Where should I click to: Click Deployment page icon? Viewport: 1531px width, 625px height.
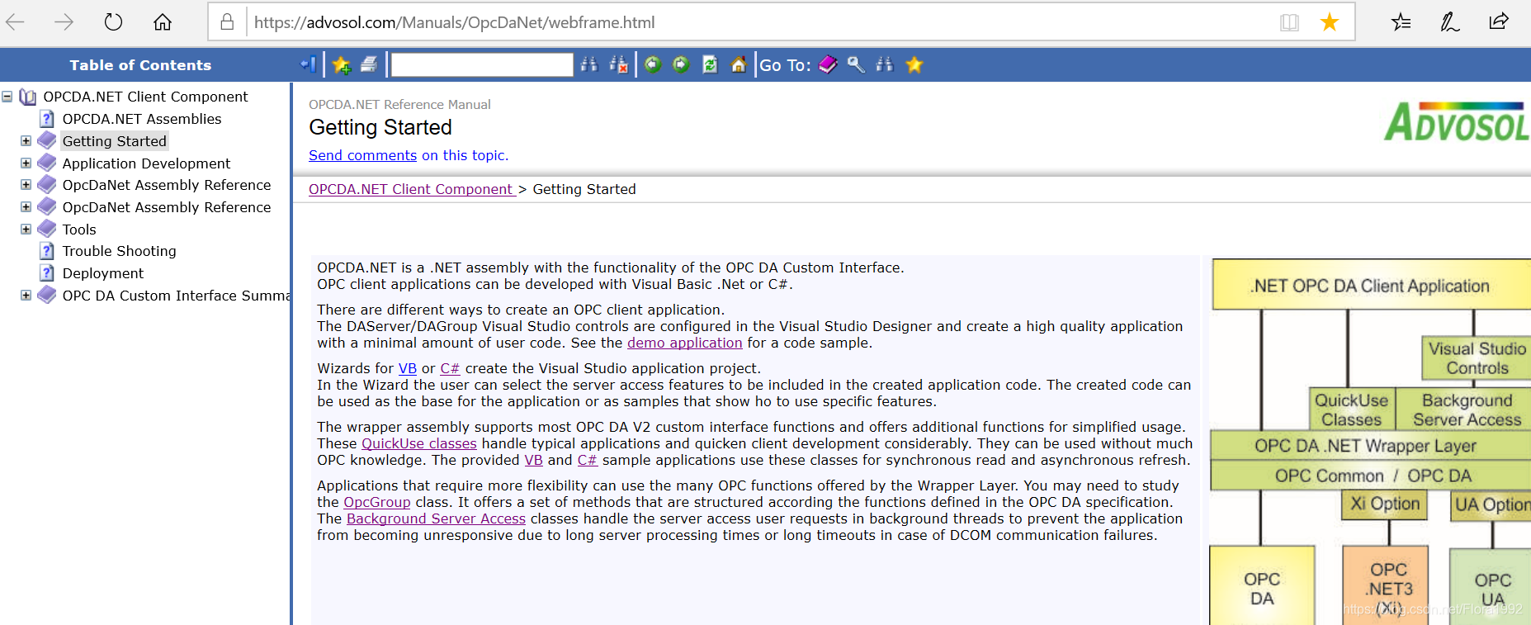[x=47, y=273]
